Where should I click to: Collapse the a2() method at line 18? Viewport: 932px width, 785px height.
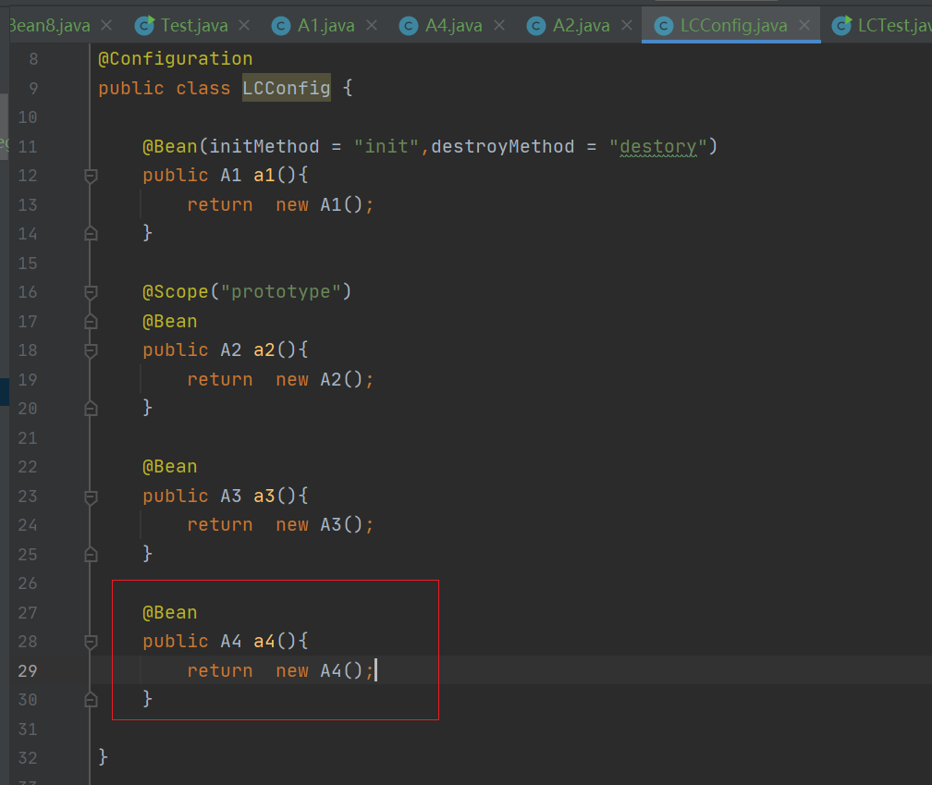(x=91, y=350)
